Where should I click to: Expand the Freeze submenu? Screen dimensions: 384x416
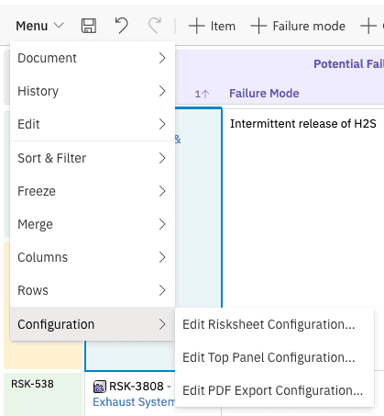click(93, 191)
